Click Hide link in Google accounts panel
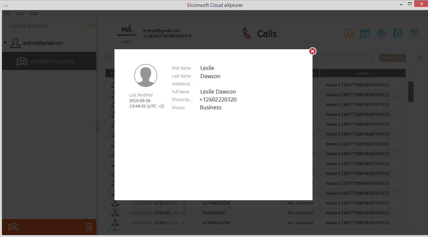 coord(91,25)
